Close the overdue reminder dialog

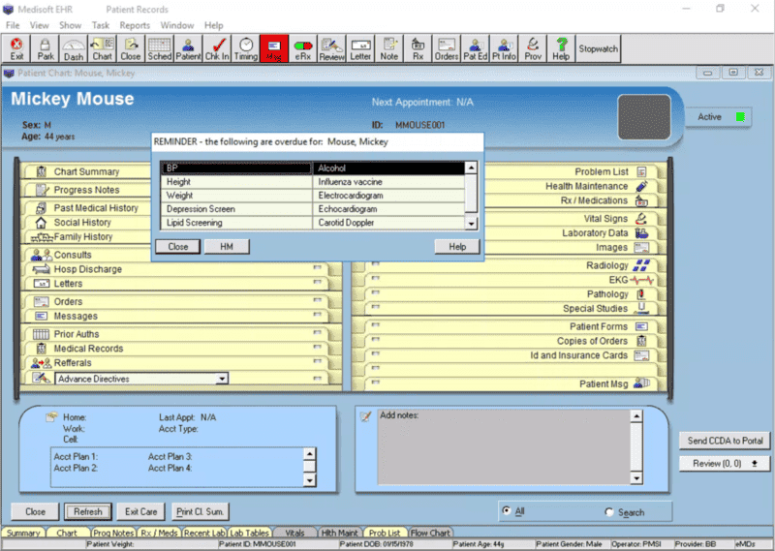pos(178,246)
